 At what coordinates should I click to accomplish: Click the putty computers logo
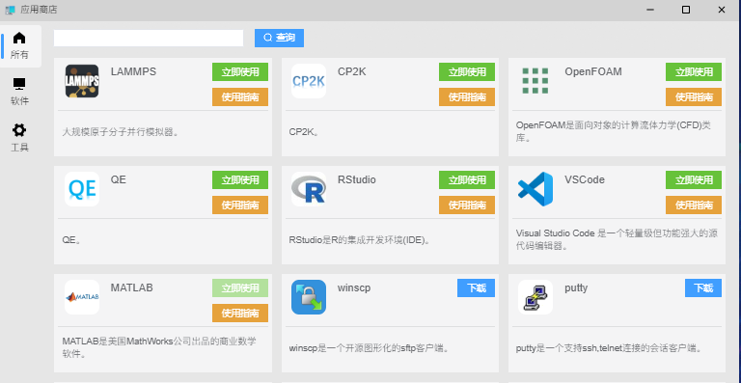pyautogui.click(x=535, y=297)
